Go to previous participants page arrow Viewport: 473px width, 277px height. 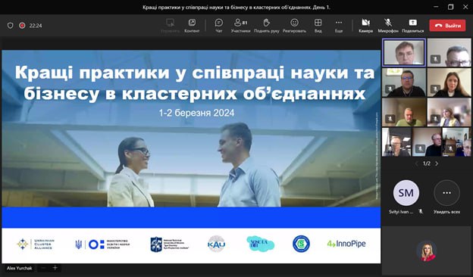417,163
